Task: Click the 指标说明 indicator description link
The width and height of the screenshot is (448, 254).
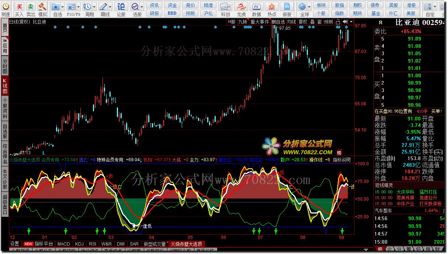Action: [342, 160]
